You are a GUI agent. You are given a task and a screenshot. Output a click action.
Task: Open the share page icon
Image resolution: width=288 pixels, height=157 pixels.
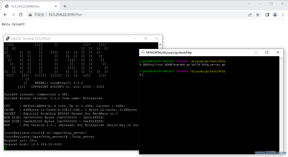[x=250, y=15]
